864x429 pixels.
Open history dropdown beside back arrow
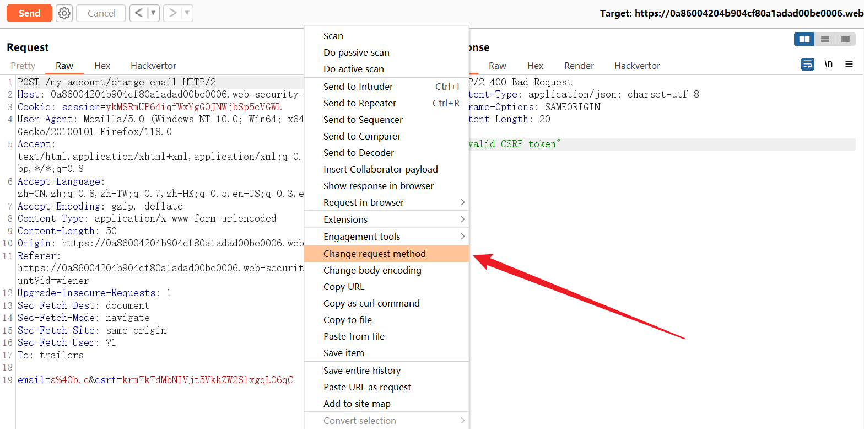pos(153,13)
